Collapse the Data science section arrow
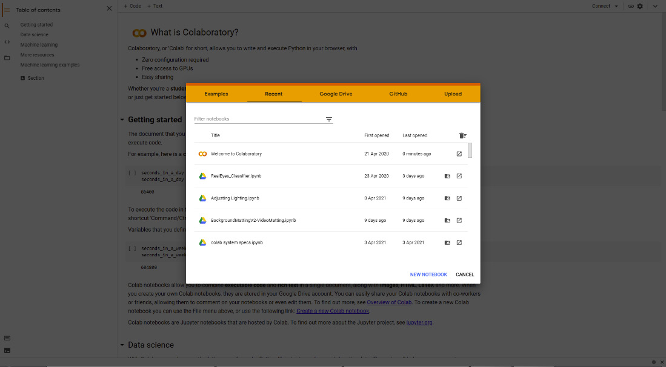 coord(122,345)
